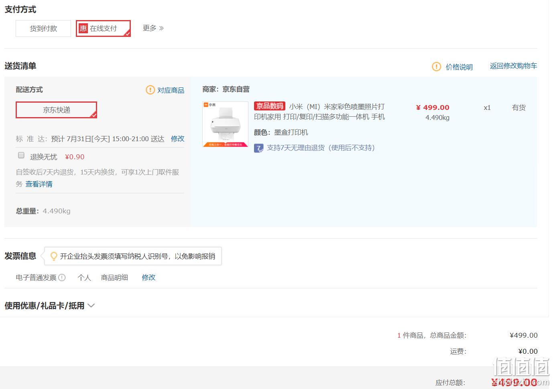Go back via 返回修改购物车
Viewport: 553px width, 389px height.
click(513, 66)
